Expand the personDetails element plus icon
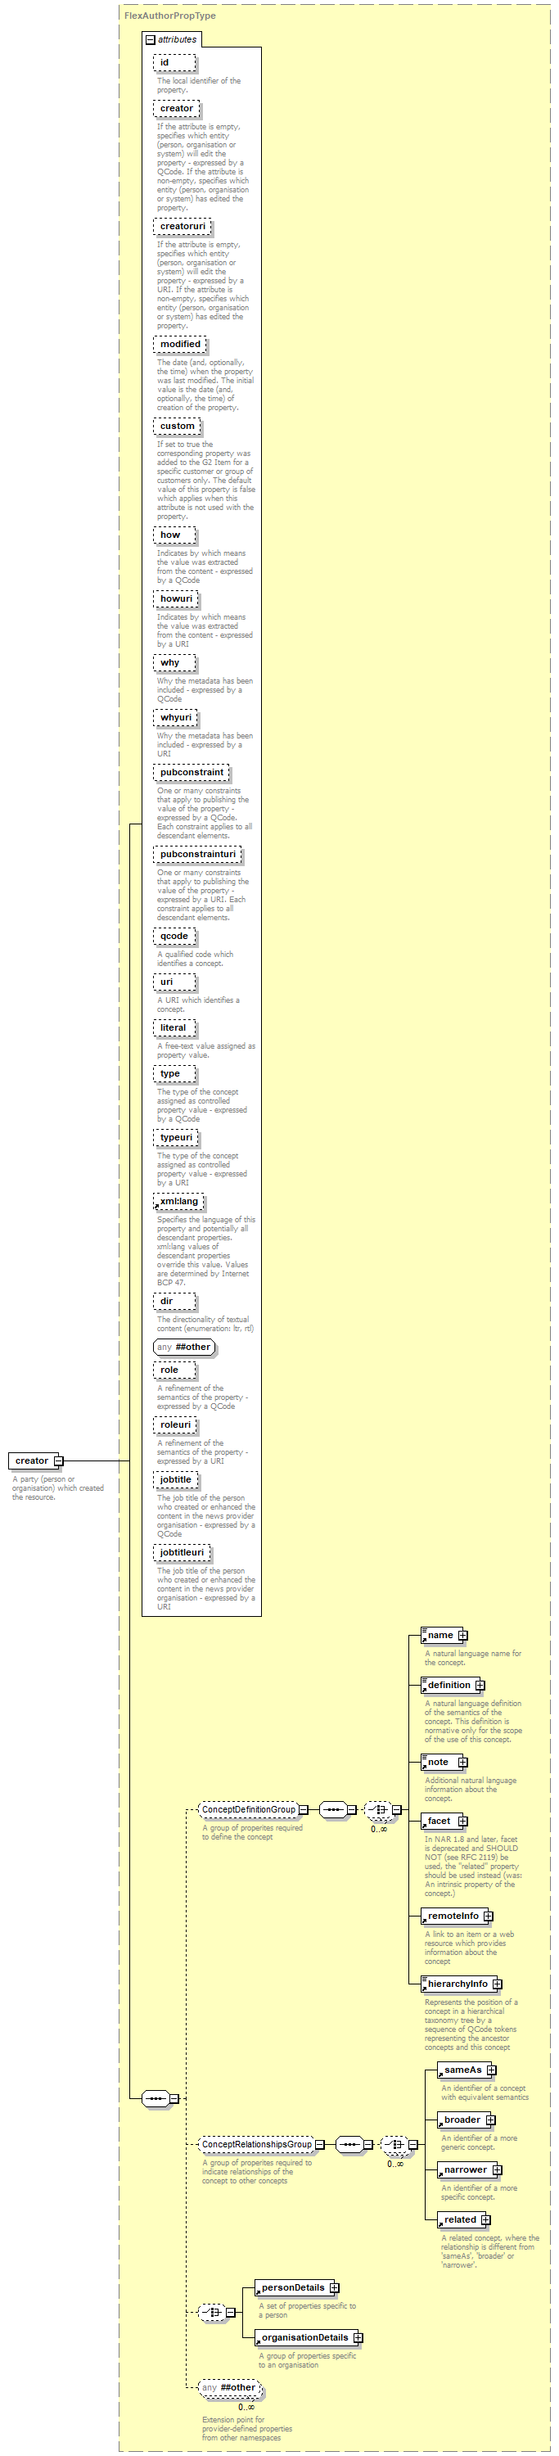Viewport: 559px width, 2456px height. tap(335, 2287)
